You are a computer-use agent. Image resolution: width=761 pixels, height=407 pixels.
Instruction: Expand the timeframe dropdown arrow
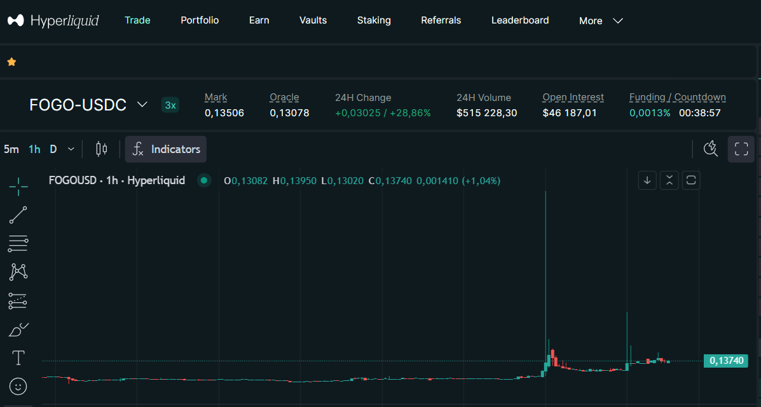pyautogui.click(x=71, y=149)
